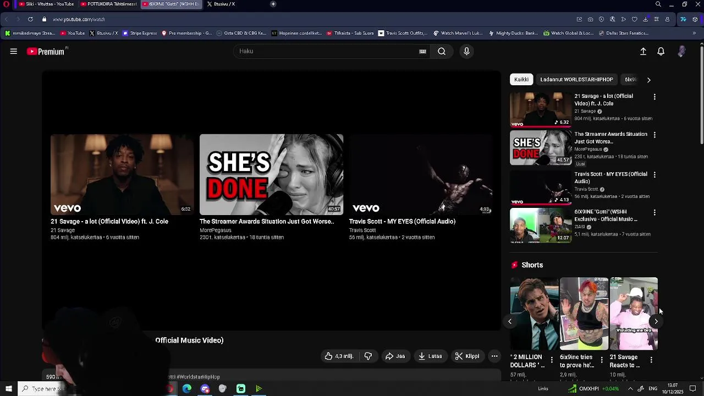The width and height of the screenshot is (704, 396).
Task: Open options for 21 Savage Reacts short
Action: pyautogui.click(x=651, y=360)
